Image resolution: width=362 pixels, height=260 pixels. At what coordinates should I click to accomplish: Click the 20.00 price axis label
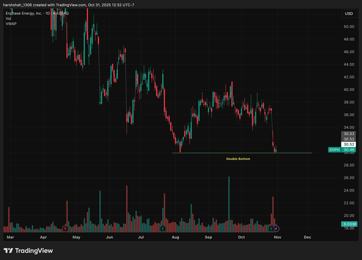pyautogui.click(x=349, y=215)
